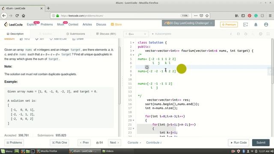Open editor settings gear icon
The width and height of the screenshot is (274, 154).
pos(261,34)
